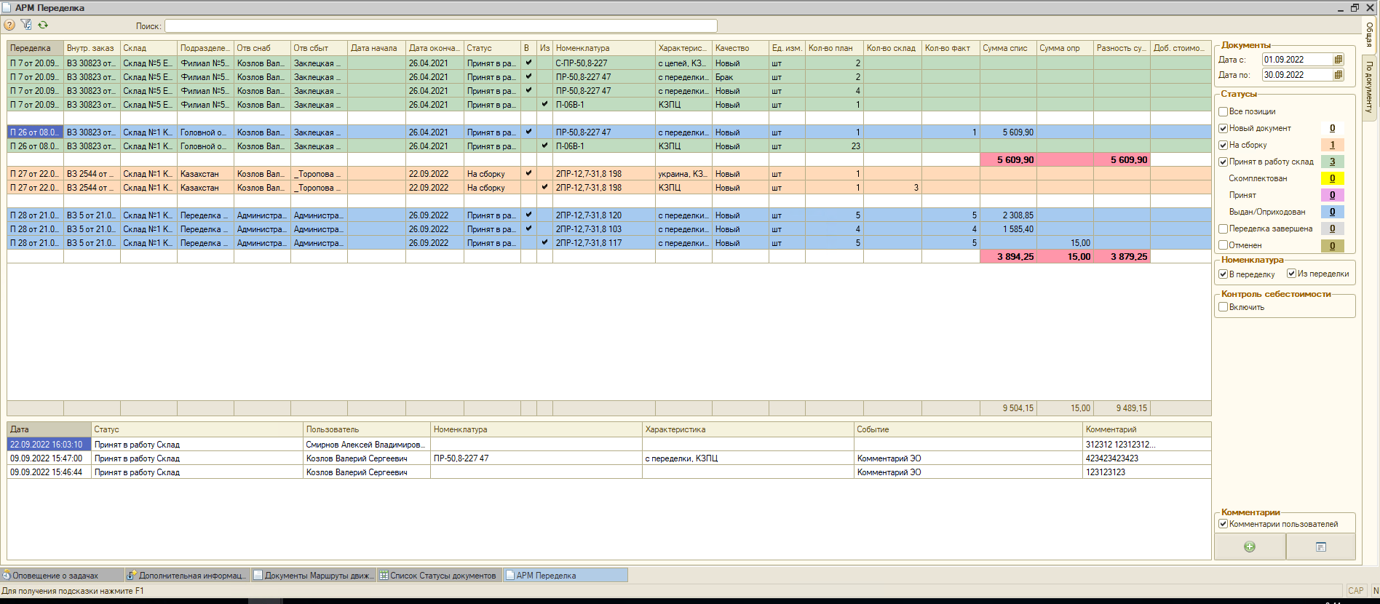
Task: Click the 'Дата по' date field 30.09.2022
Action: [1298, 75]
